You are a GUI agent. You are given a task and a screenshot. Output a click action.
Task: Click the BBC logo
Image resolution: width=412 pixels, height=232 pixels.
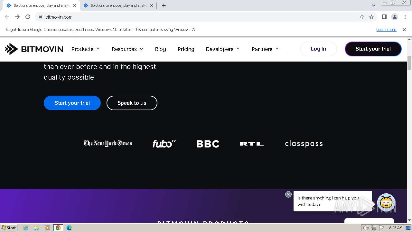pyautogui.click(x=208, y=144)
